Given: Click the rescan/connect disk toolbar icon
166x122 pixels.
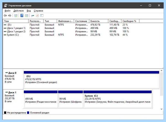Looking at the screenshot, I should click(x=33, y=16).
